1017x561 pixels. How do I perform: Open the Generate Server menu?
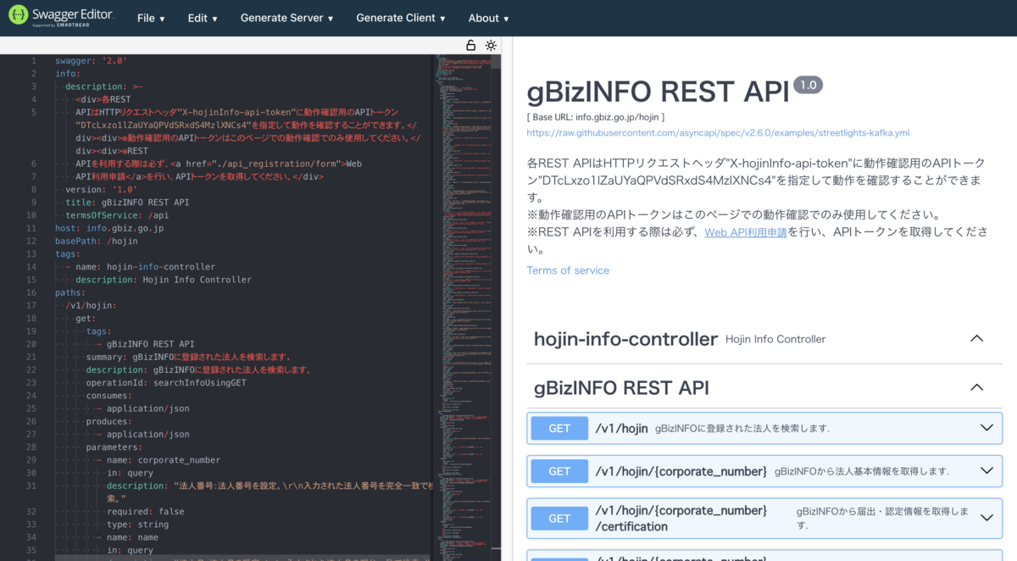coord(286,18)
